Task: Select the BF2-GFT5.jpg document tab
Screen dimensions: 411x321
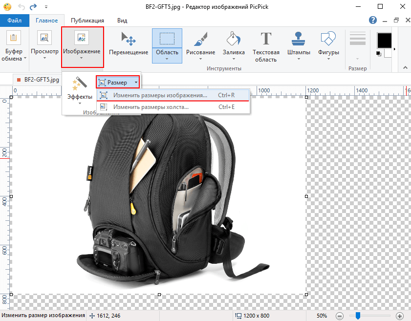Action: [x=38, y=79]
